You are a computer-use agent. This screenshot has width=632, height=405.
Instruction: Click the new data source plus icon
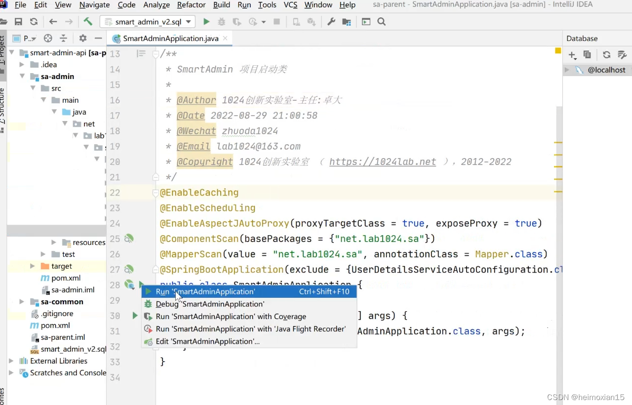click(572, 55)
